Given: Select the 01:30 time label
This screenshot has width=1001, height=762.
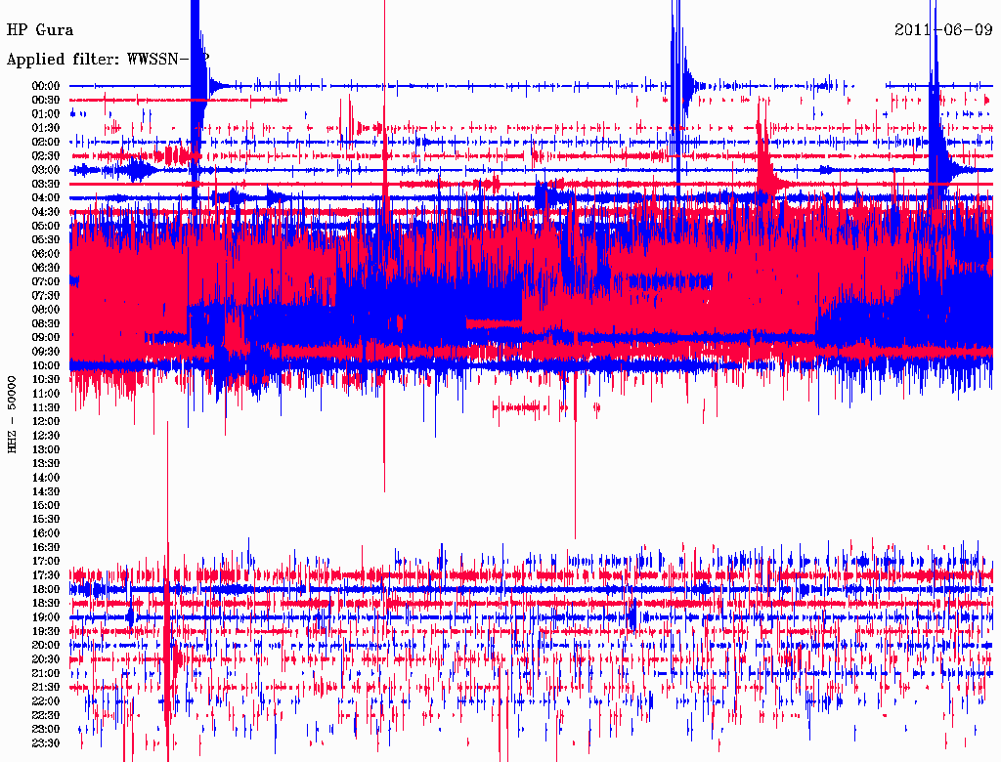Looking at the screenshot, I should (46, 128).
